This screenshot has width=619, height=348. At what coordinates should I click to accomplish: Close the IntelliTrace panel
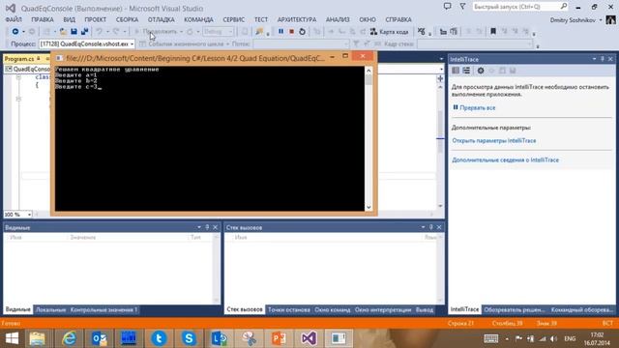[610, 59]
